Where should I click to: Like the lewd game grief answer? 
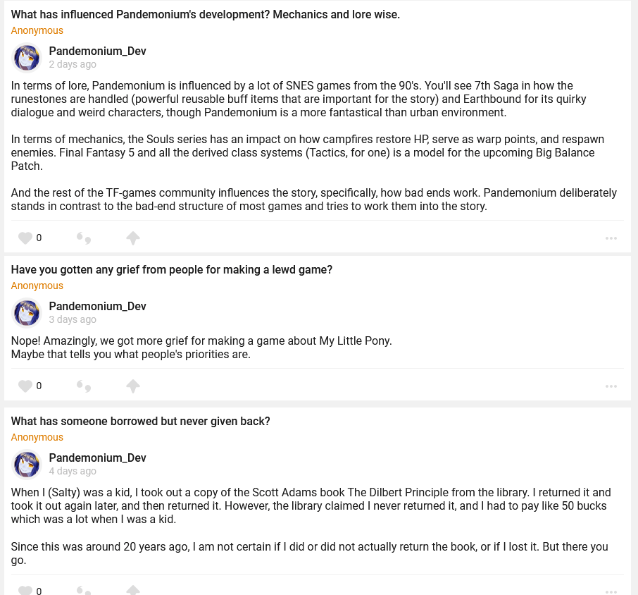pyautogui.click(x=25, y=386)
